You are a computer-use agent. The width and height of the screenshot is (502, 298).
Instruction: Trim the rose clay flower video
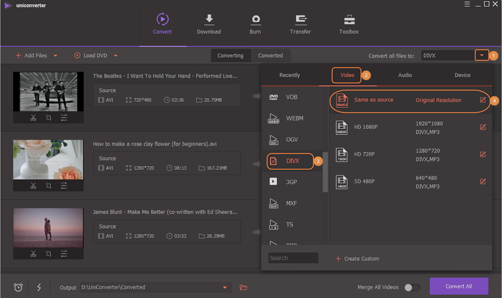point(33,186)
